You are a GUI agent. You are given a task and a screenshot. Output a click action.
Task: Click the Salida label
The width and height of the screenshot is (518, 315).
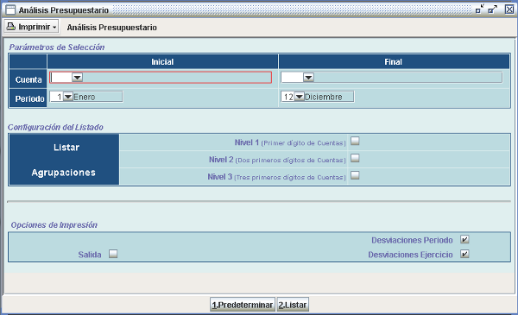(90, 255)
